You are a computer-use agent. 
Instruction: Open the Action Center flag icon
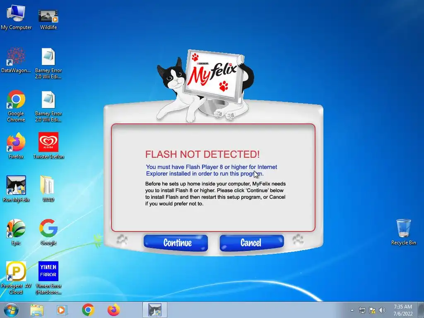point(372,310)
